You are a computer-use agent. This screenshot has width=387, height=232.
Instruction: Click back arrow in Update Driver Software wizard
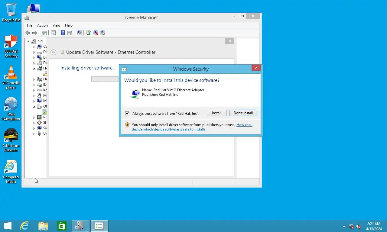click(54, 52)
